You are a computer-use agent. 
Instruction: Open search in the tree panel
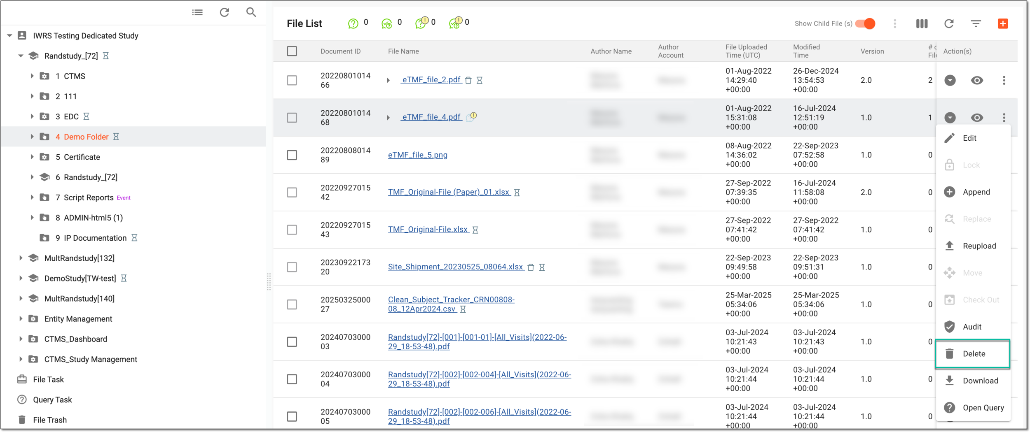click(251, 12)
